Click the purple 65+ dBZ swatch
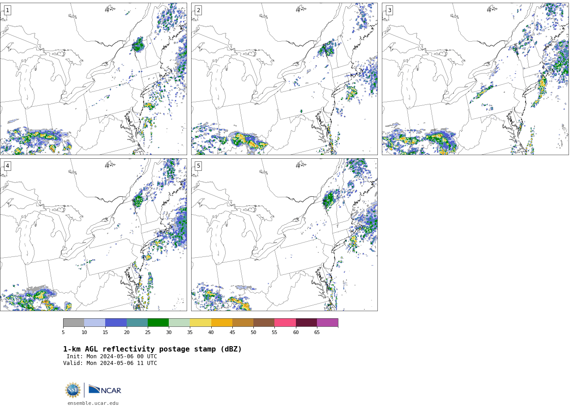The width and height of the screenshot is (573, 408). (327, 323)
